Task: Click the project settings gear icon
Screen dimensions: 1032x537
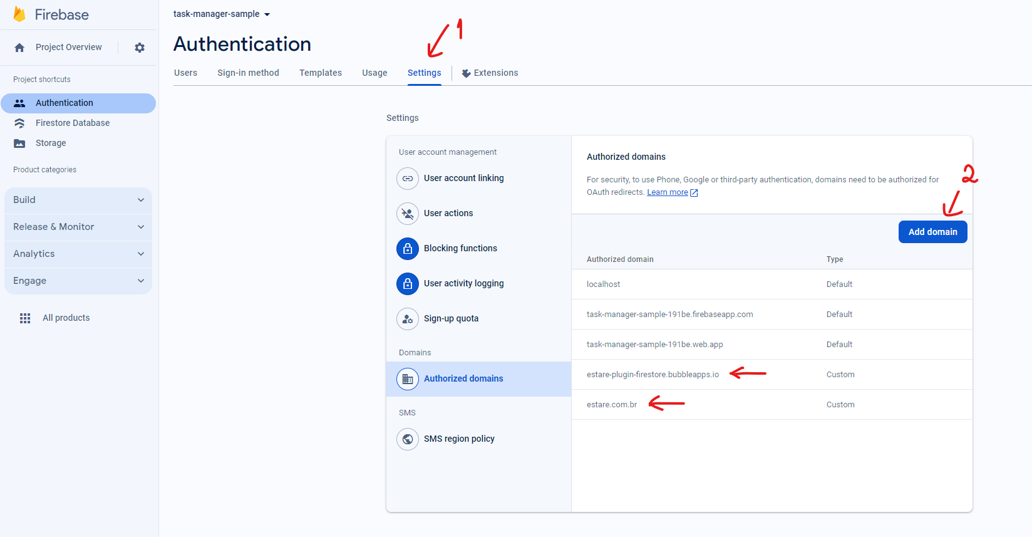Action: [140, 48]
